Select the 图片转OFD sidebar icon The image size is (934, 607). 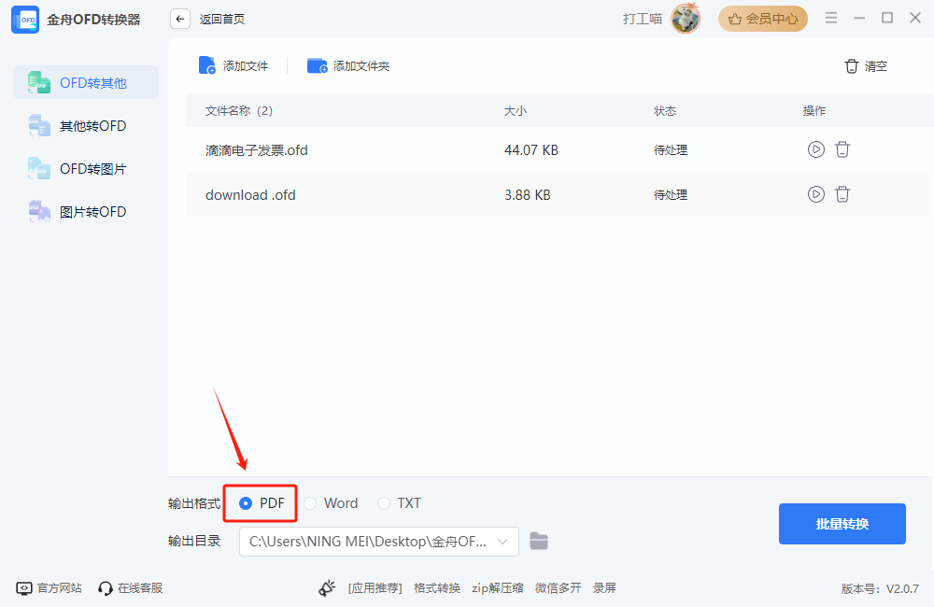coord(38,211)
